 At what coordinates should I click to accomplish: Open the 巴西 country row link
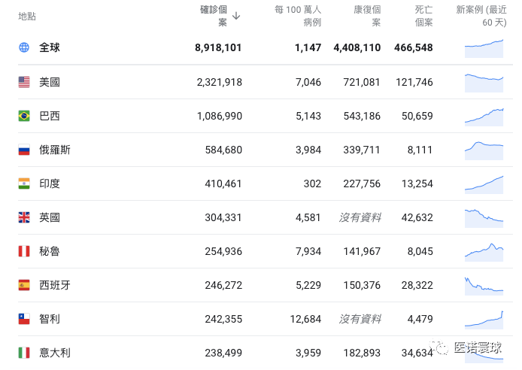(50, 116)
